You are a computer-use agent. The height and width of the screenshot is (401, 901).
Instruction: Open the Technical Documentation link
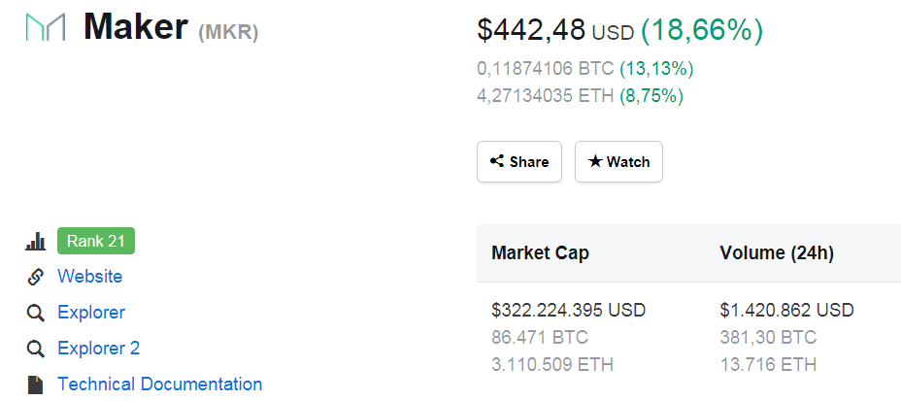point(160,384)
